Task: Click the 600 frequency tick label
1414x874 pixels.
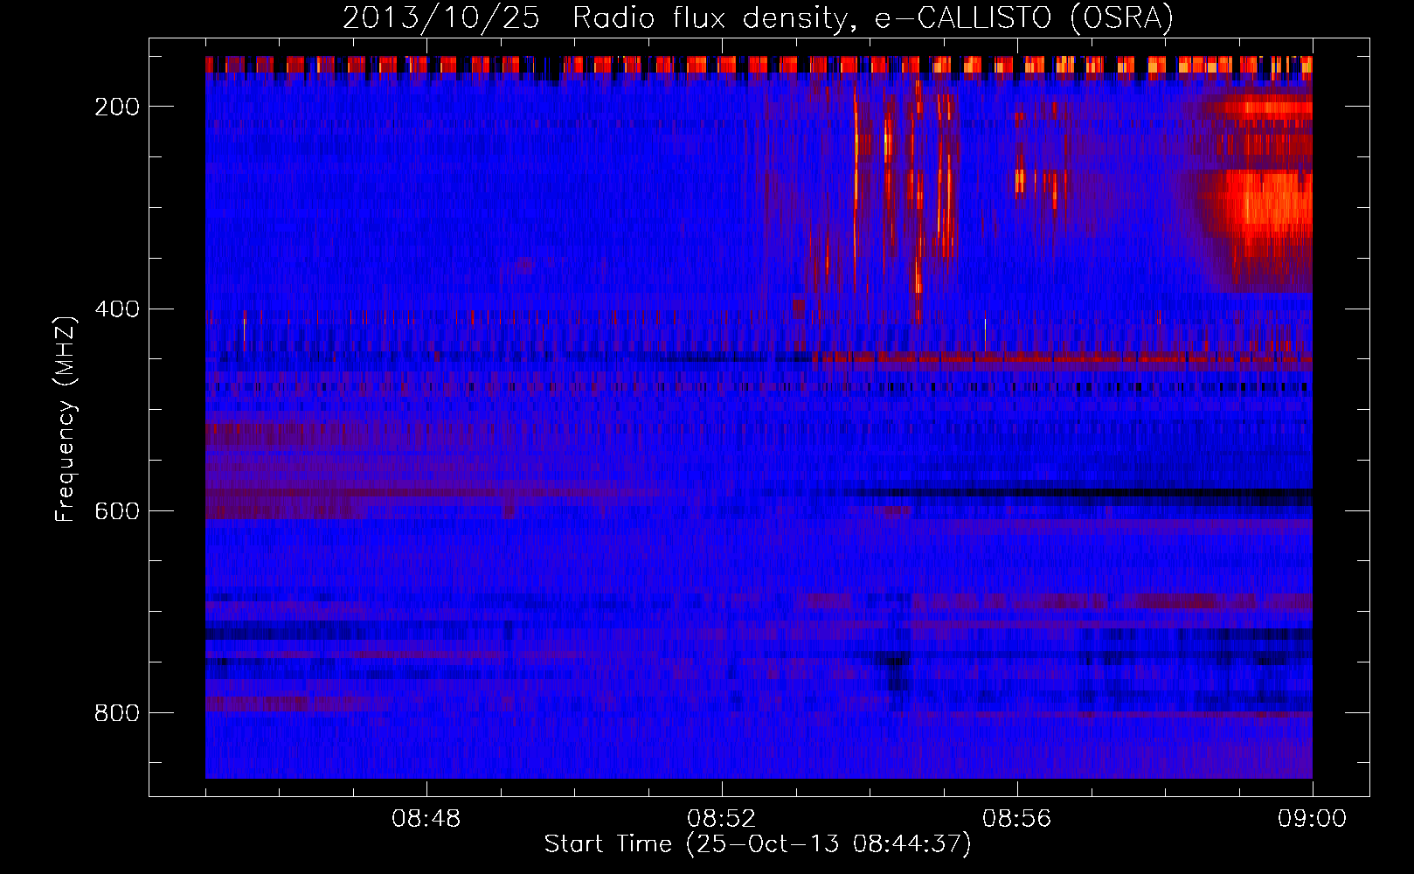Action: [117, 511]
